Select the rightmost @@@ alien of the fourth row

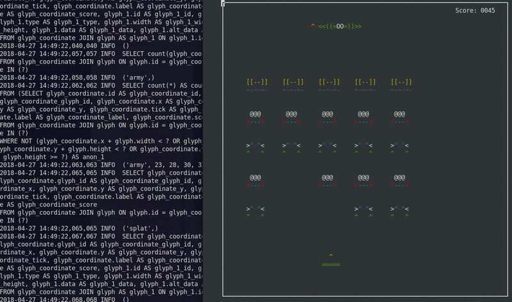point(400,177)
